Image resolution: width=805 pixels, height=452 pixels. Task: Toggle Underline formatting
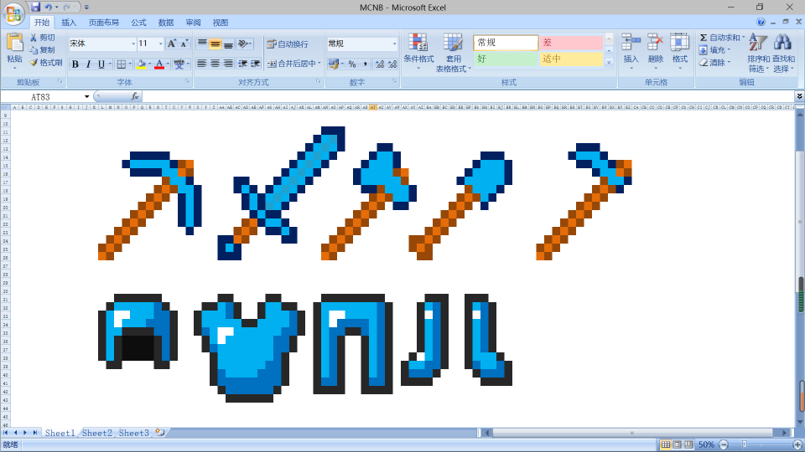coord(101,64)
